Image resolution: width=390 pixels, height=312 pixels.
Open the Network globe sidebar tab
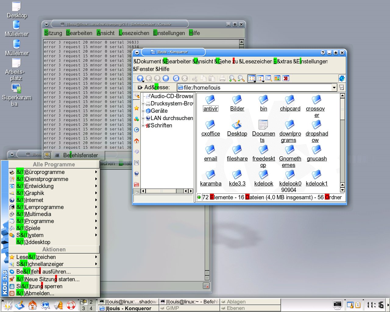(136, 174)
